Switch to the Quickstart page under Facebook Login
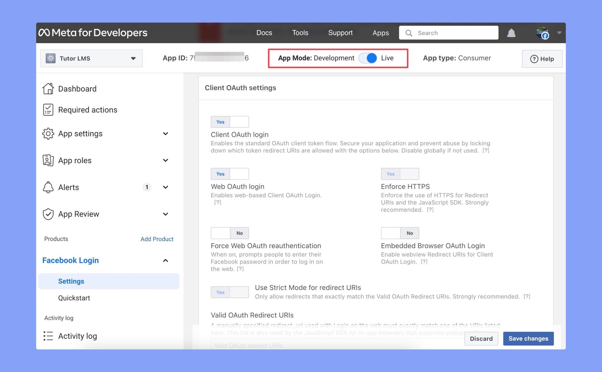 click(x=74, y=298)
